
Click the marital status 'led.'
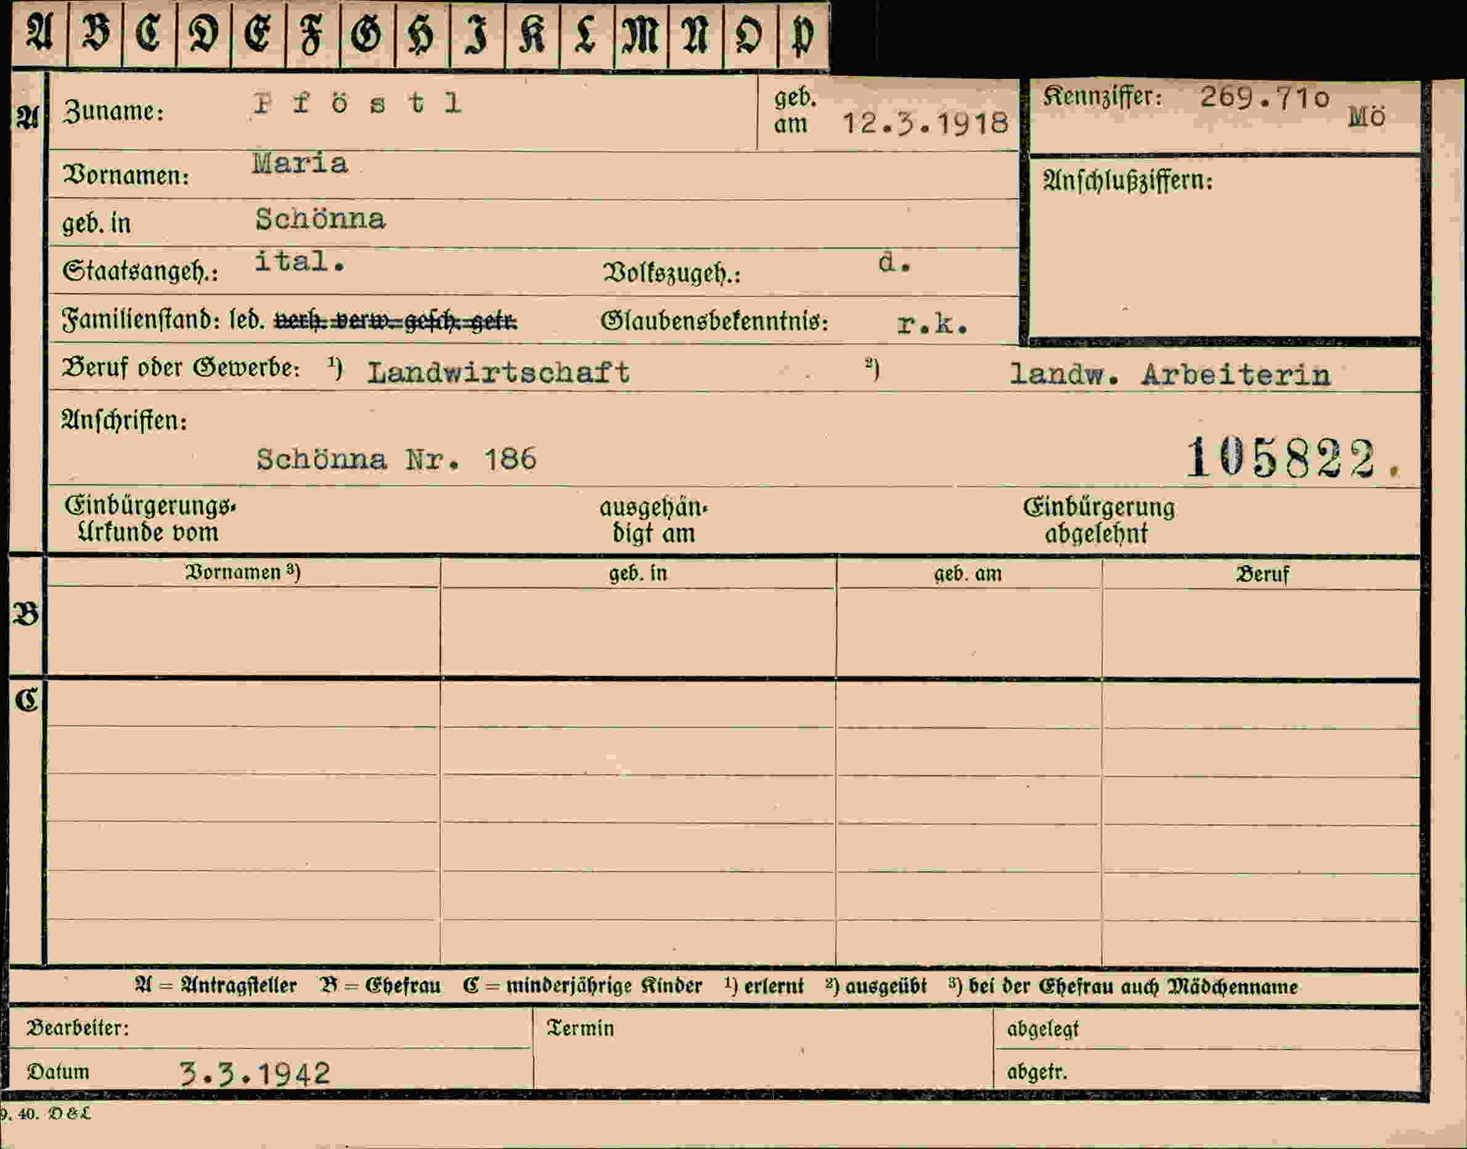point(247,320)
